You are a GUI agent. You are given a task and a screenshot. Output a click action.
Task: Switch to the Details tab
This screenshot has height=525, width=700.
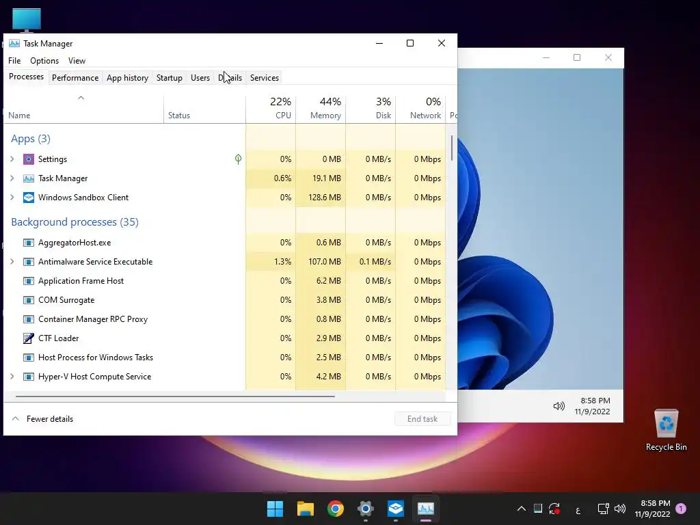click(x=230, y=78)
